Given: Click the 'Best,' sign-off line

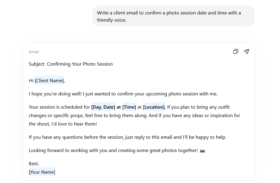Looking at the screenshot, I should click(x=34, y=164).
